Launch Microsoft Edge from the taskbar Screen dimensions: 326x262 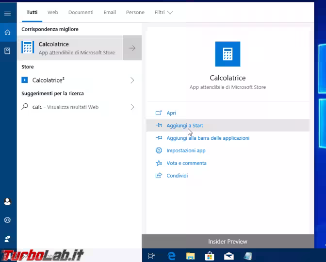point(171,256)
